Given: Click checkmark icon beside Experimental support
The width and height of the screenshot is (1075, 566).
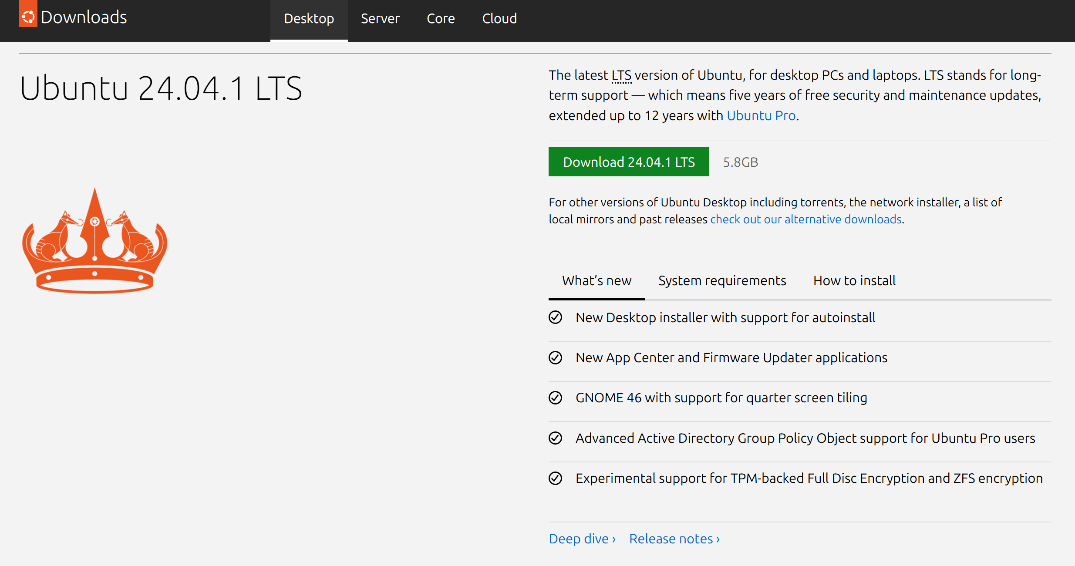Looking at the screenshot, I should point(555,478).
